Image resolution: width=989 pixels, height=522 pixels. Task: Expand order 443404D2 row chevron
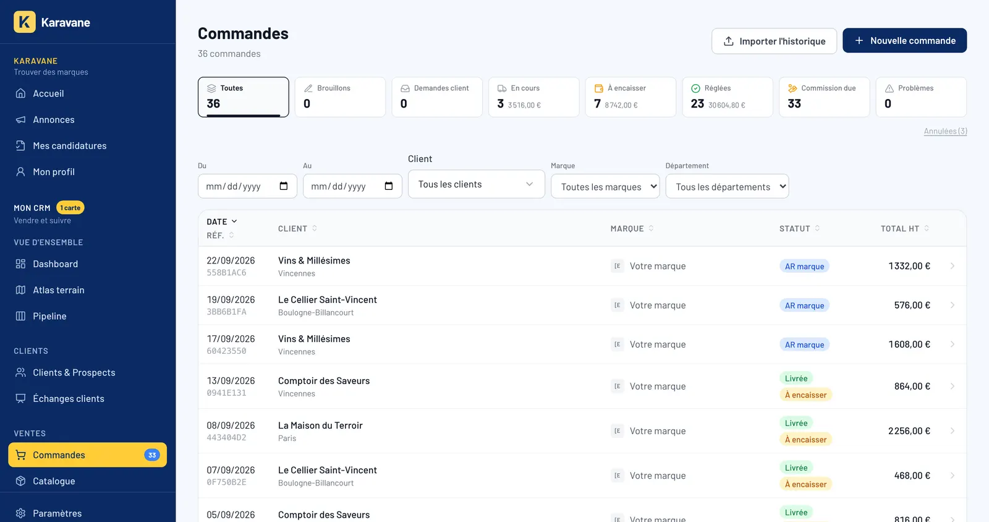953,431
